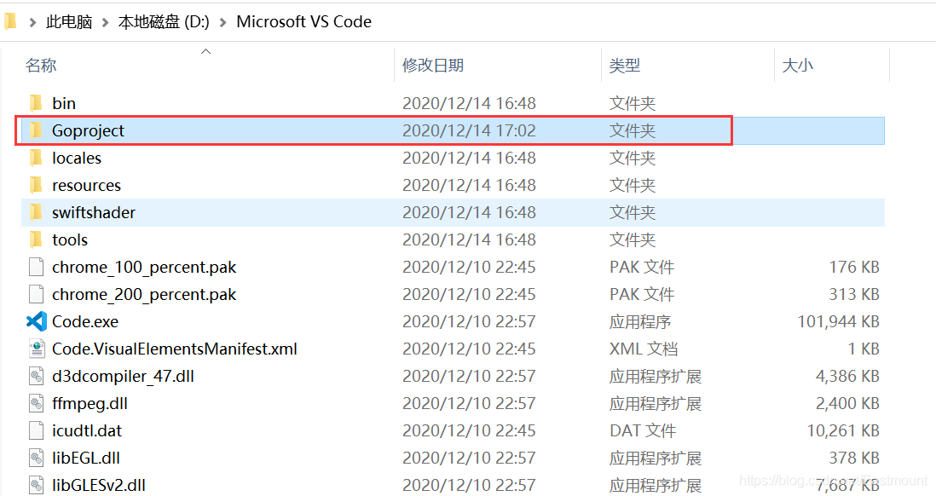Click the 文件夹 type cell of tools
Viewport: 936px width, 496px height.
click(x=633, y=240)
